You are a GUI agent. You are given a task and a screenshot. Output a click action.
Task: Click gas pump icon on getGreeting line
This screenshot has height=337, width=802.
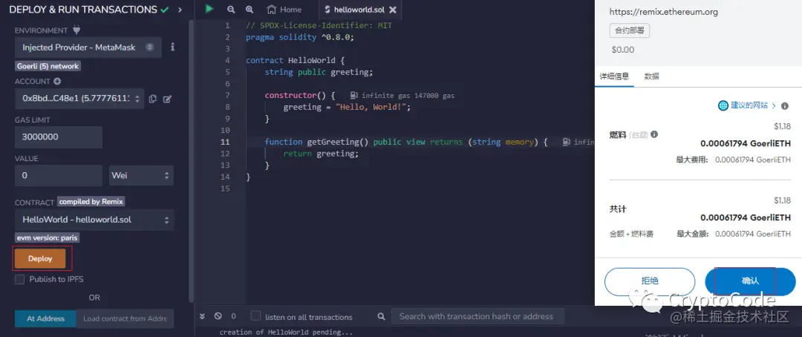[x=566, y=143]
